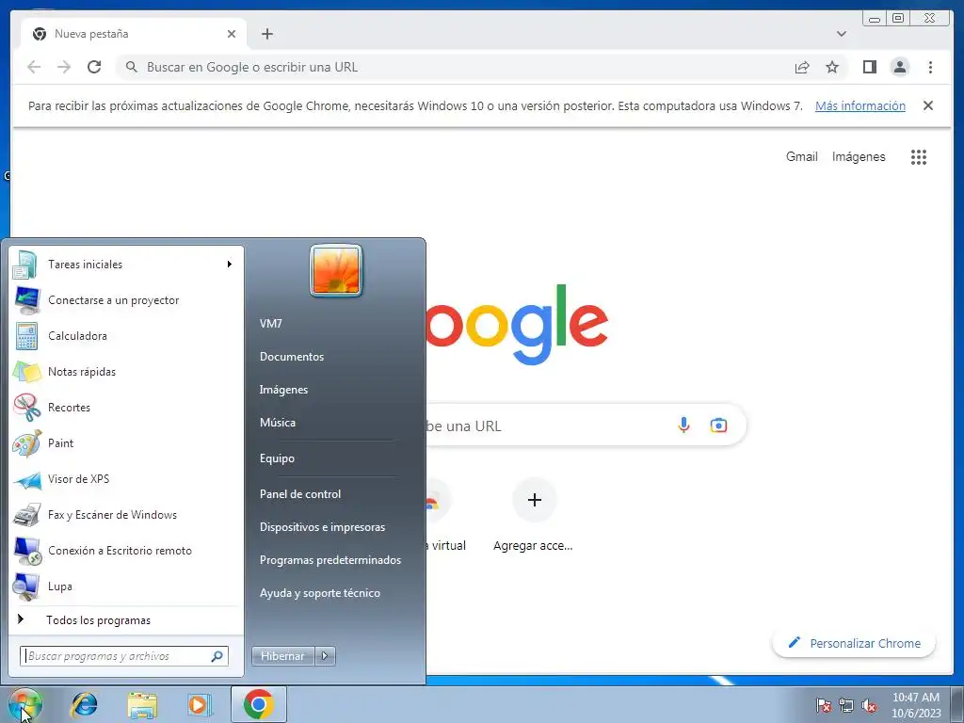Open the Chrome three-dot menu
Viewport: 964px width, 723px height.
click(930, 67)
